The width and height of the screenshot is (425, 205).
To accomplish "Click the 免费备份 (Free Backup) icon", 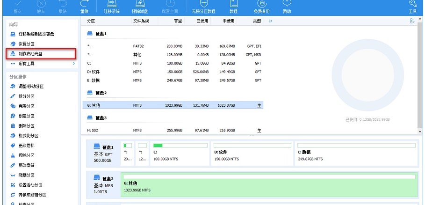I will click(x=261, y=7).
